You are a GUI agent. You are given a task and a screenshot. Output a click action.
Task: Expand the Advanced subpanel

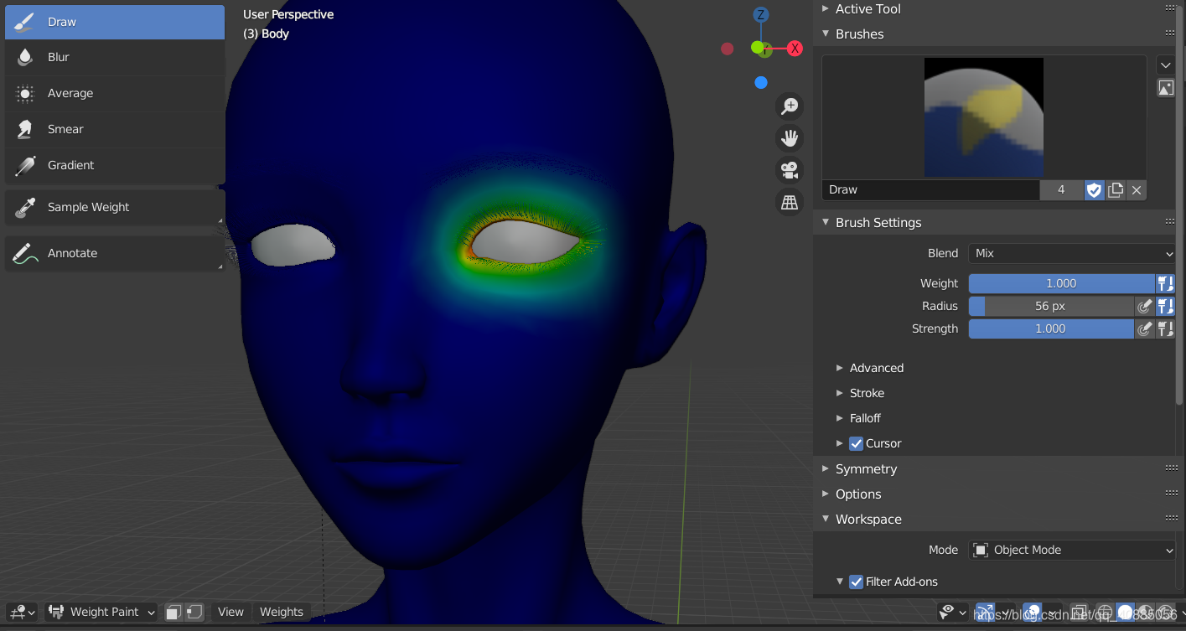(840, 368)
